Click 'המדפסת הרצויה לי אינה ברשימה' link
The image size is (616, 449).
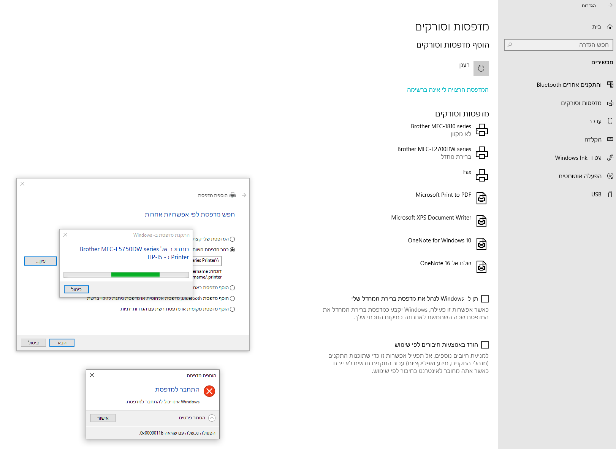[x=448, y=90]
